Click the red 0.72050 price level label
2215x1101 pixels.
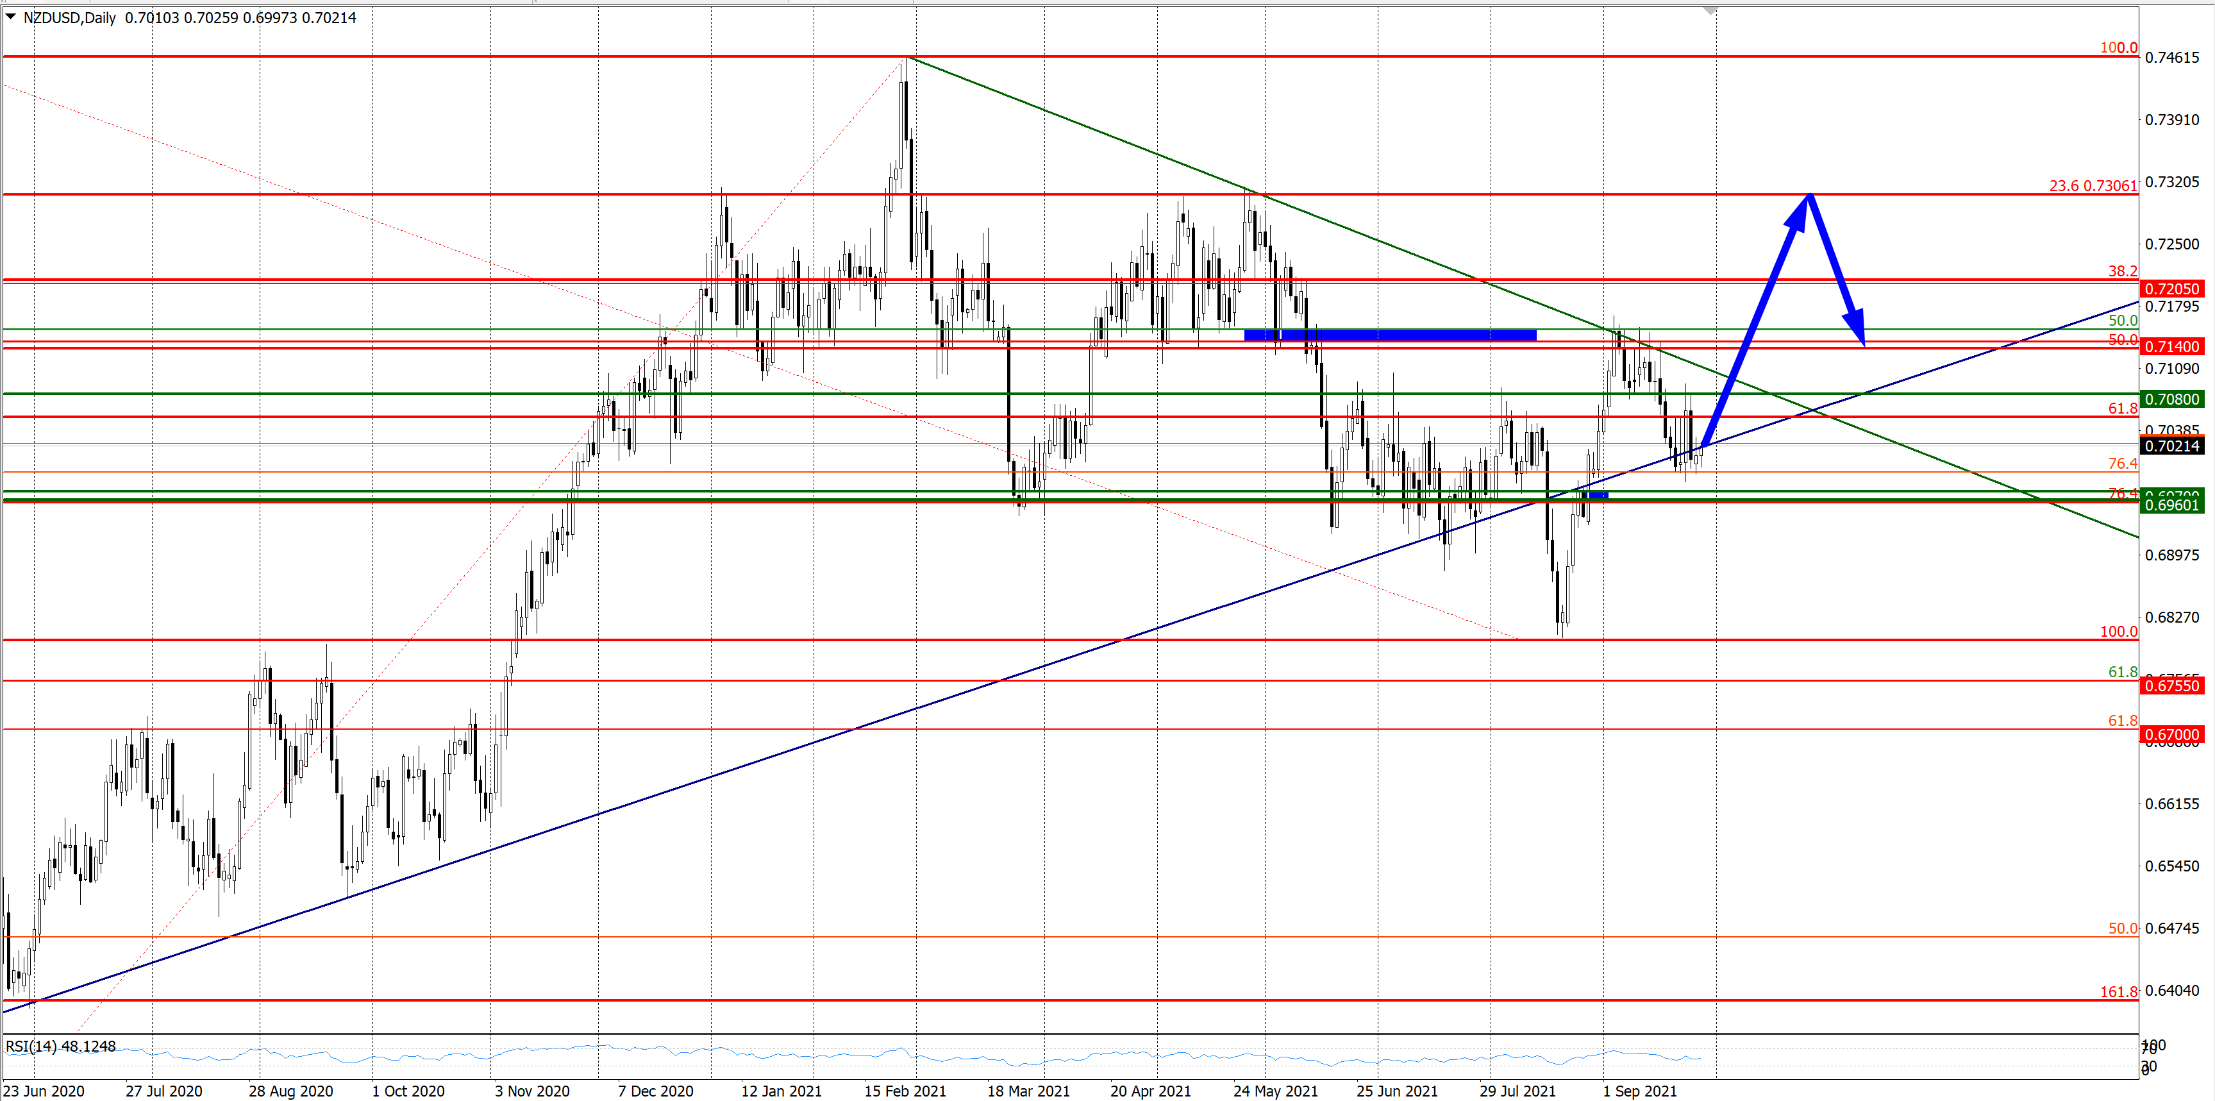click(2171, 289)
